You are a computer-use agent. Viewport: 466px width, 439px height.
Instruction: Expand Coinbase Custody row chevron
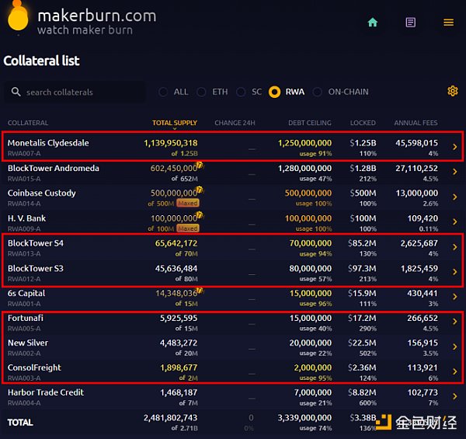454,197
